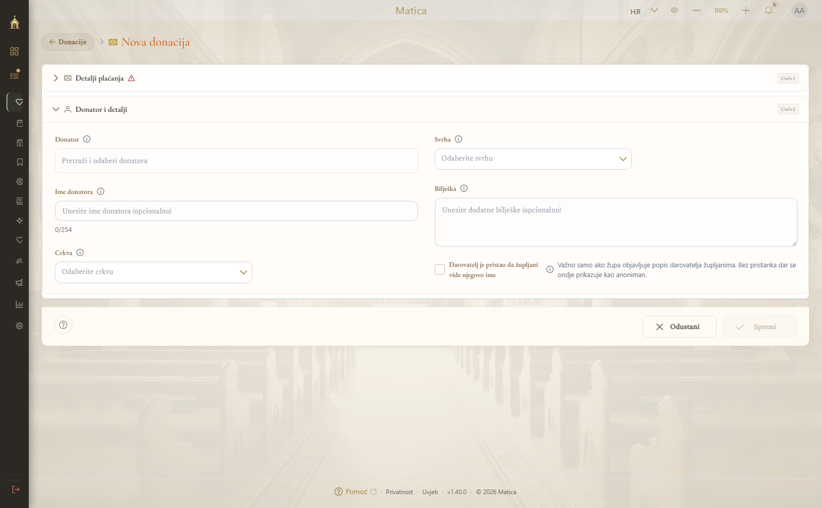Click the donor search input field
This screenshot has height=508, width=822.
[x=236, y=161]
